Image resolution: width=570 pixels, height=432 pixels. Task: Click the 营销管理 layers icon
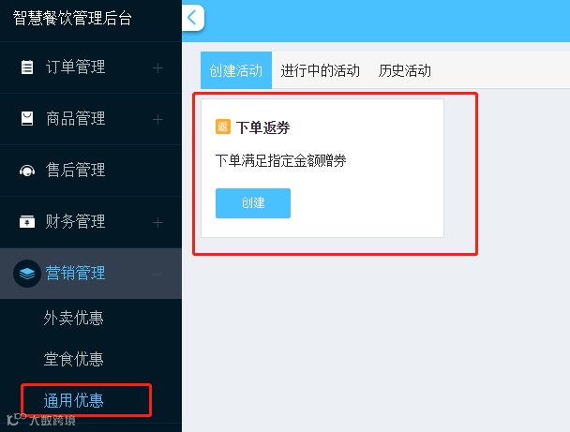[27, 274]
